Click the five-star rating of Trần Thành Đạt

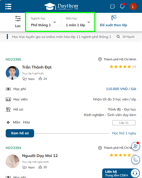120,67
